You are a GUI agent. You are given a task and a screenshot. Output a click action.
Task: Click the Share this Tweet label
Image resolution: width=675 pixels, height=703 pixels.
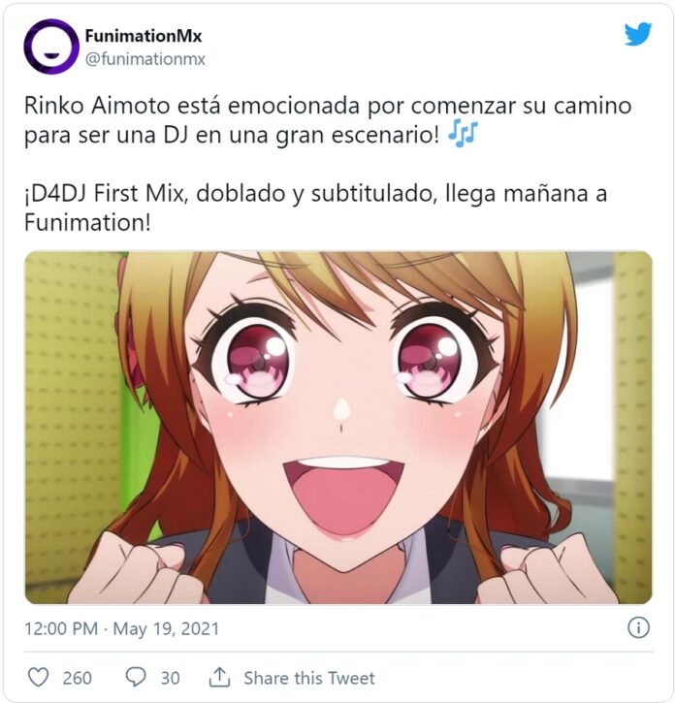pyautogui.click(x=309, y=678)
